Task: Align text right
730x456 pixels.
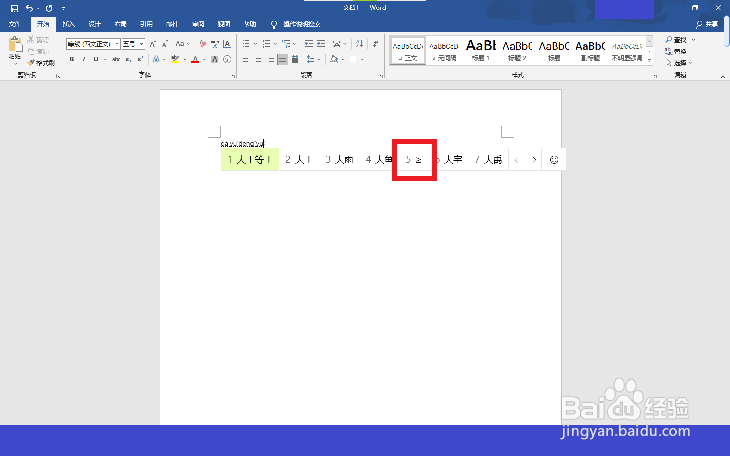Action: 271,59
